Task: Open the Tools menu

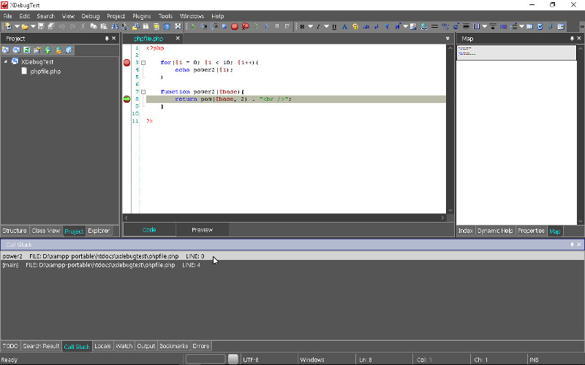Action: click(166, 16)
